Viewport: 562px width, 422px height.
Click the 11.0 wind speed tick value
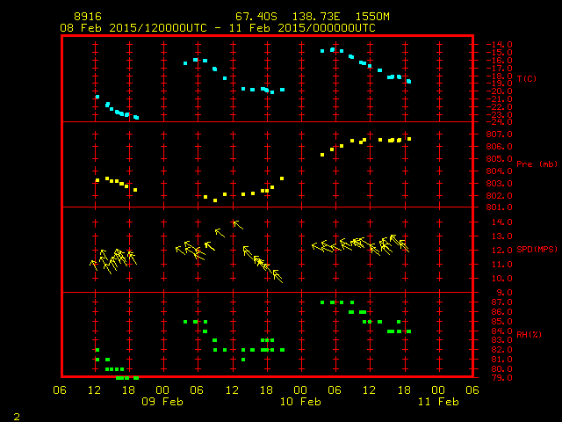502,265
